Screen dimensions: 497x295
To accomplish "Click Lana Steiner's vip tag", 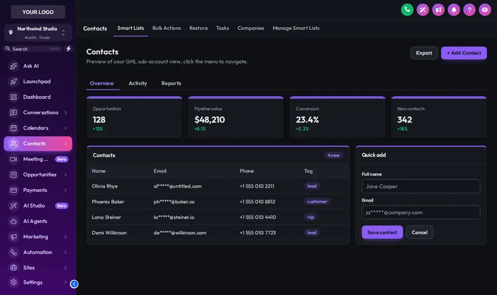I will tap(311, 217).
